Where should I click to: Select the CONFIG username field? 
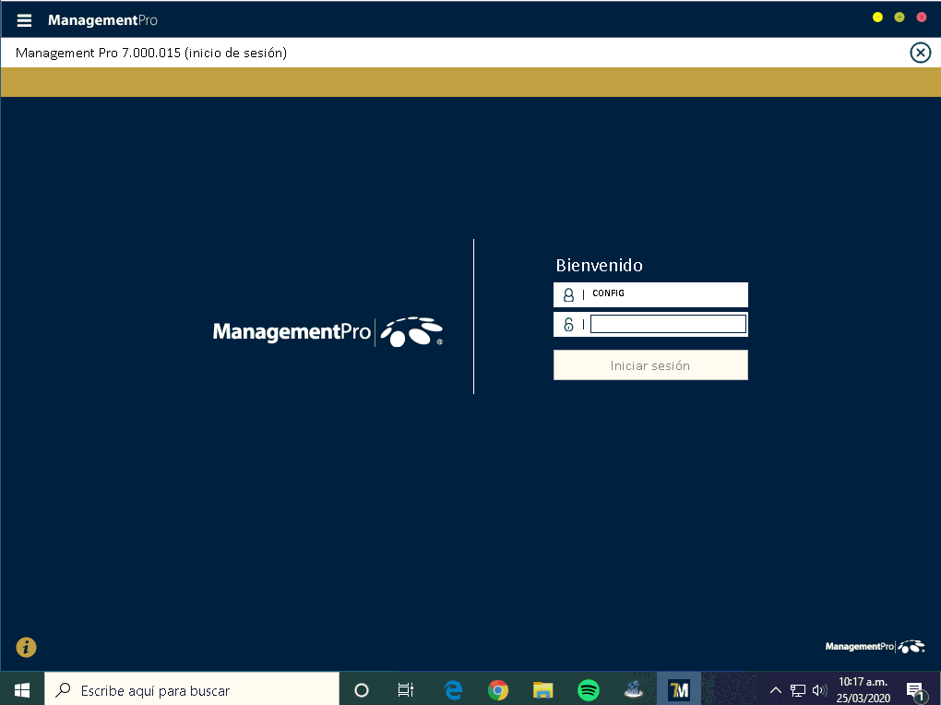(x=666, y=294)
